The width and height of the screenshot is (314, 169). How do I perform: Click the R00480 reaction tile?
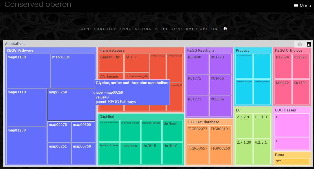tap(198, 64)
